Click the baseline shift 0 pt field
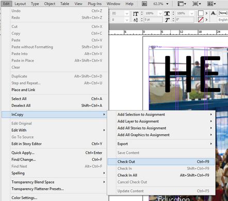This screenshot has height=201, width=228. pyautogui.click(x=153, y=20)
